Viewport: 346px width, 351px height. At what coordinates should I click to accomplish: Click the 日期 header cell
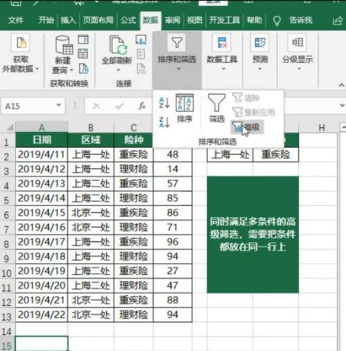click(x=42, y=140)
